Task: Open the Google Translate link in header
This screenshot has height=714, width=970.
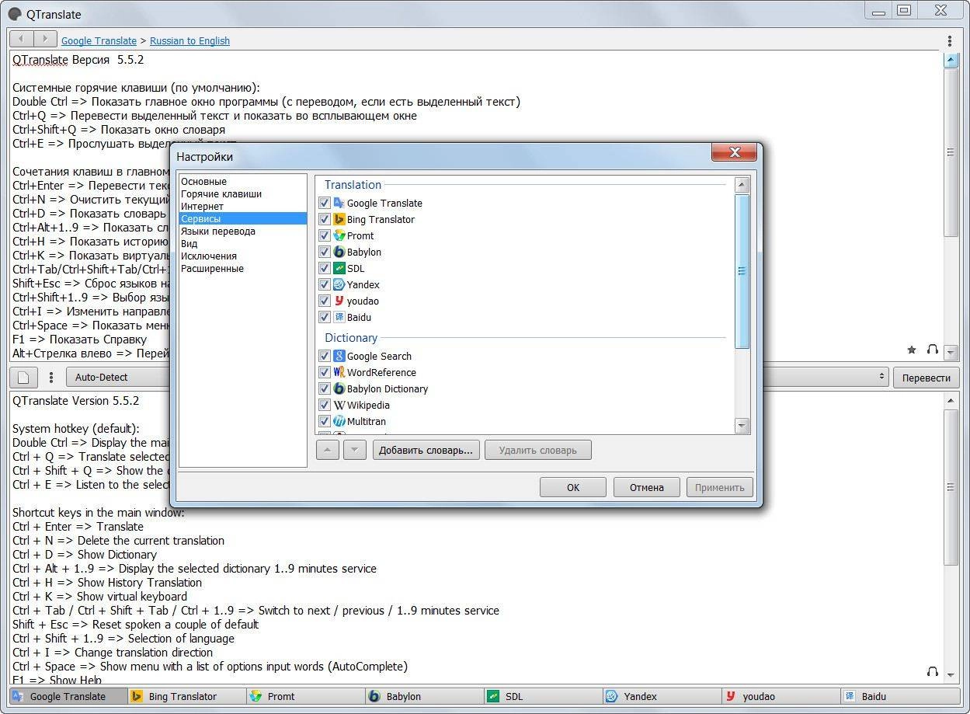Action: [x=99, y=40]
